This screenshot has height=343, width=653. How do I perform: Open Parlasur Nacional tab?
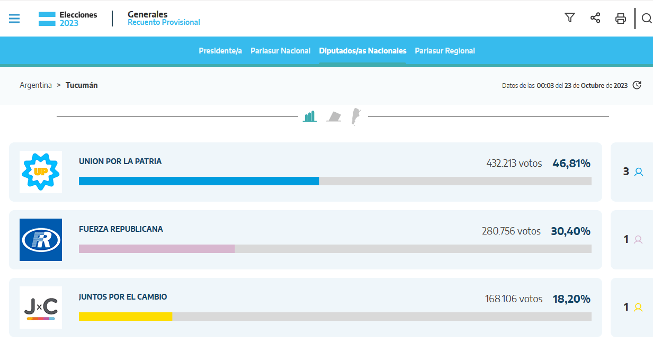click(x=281, y=51)
